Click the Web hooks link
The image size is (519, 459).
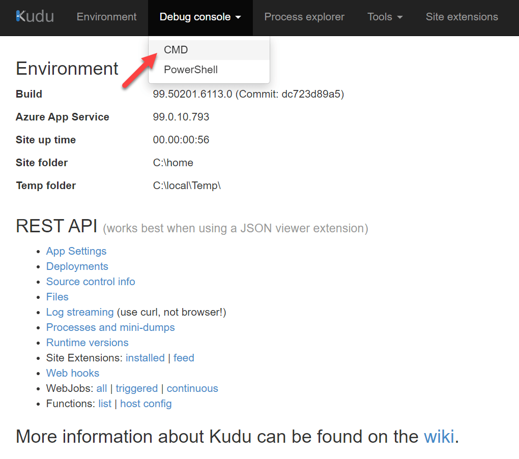pyautogui.click(x=73, y=373)
